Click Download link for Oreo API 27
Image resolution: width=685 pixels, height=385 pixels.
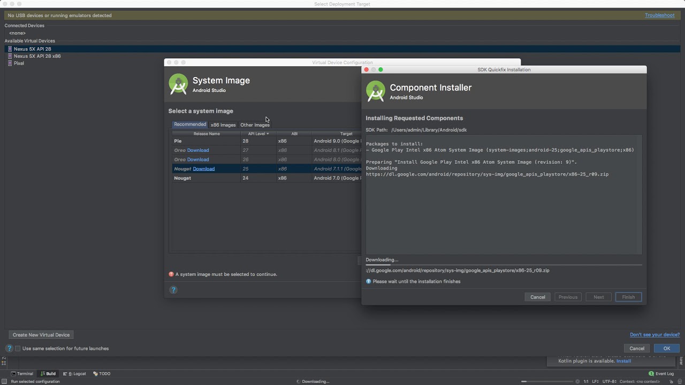(198, 150)
